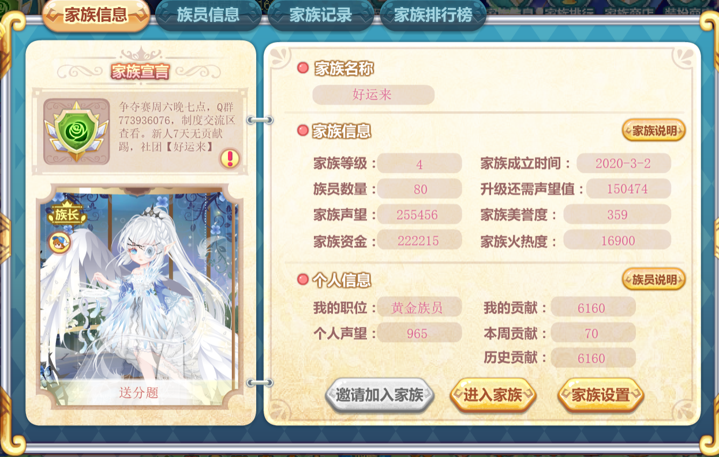This screenshot has height=457, width=719.
Task: Open the 家族设置 button
Action: coord(601,395)
